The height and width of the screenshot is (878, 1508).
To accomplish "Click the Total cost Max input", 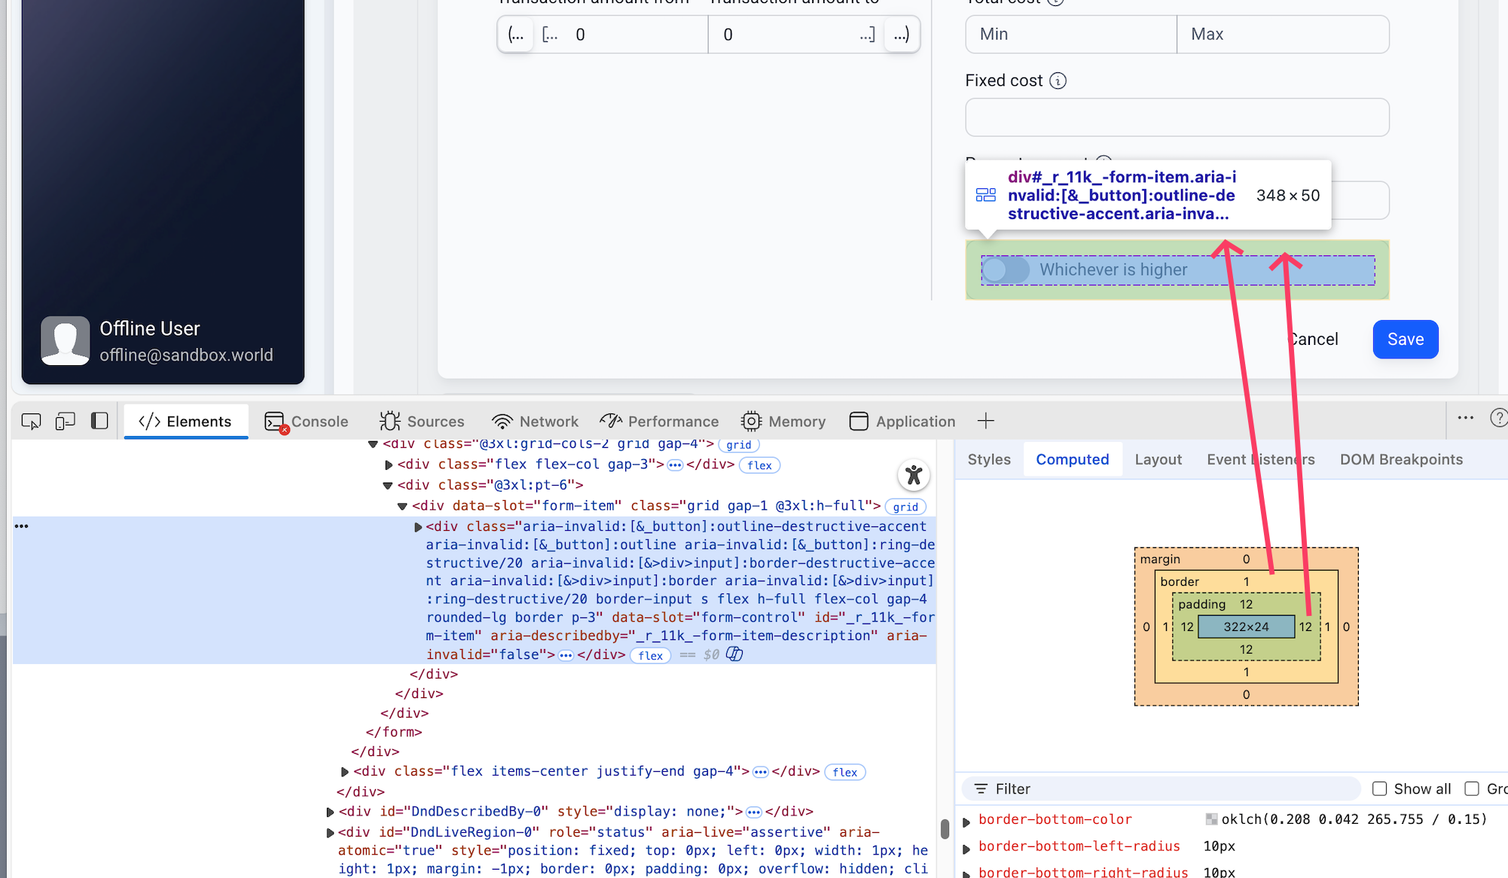I will (x=1283, y=35).
